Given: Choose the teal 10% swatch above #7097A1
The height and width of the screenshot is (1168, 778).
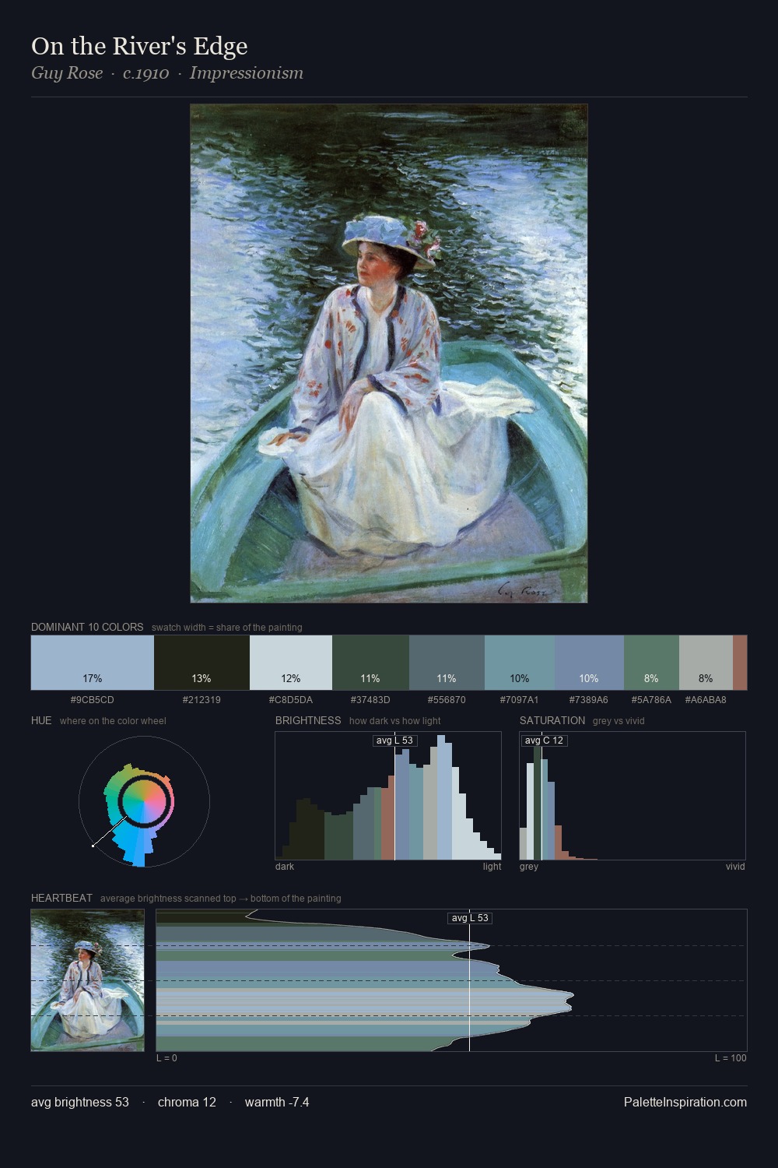Looking at the screenshot, I should tap(520, 663).
